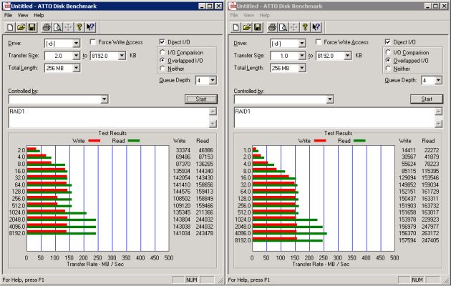Toggle Direct I/O checkbox in left window
The height and width of the screenshot is (286, 451).
(x=162, y=42)
